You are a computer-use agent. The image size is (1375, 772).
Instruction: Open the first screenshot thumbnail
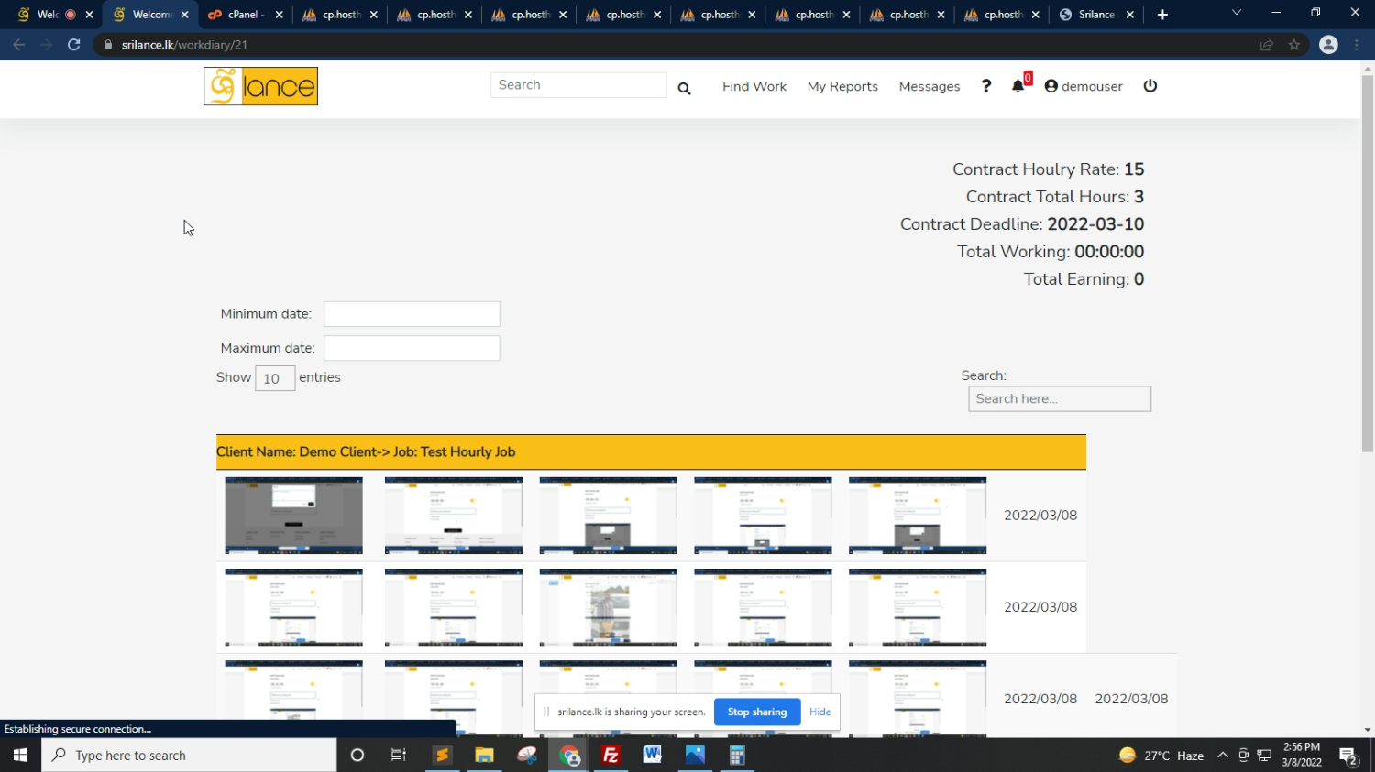tap(293, 515)
